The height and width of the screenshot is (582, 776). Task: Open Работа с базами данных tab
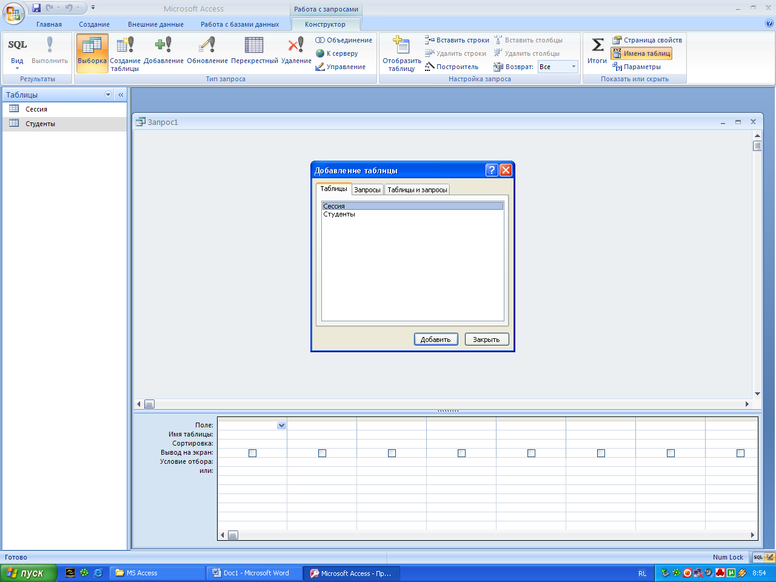click(240, 24)
